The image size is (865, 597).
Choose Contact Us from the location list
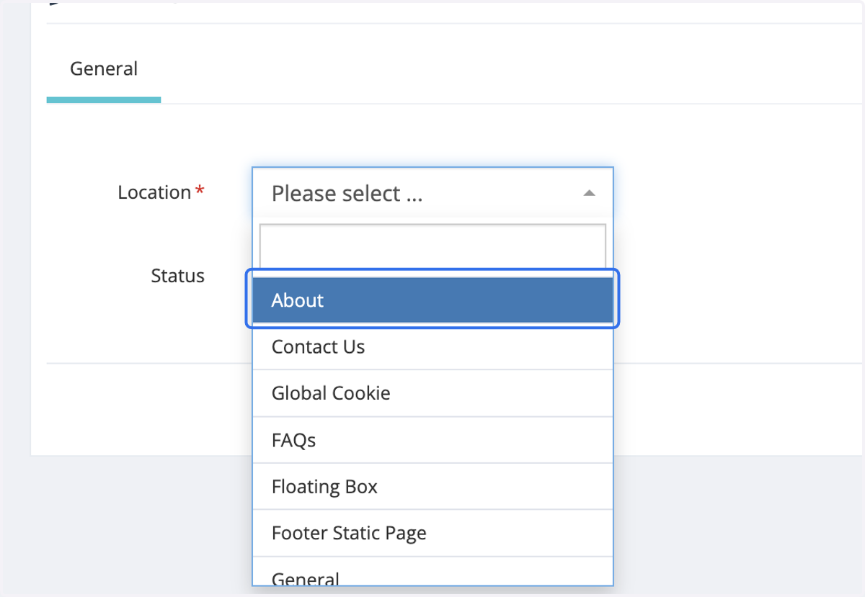(x=432, y=347)
